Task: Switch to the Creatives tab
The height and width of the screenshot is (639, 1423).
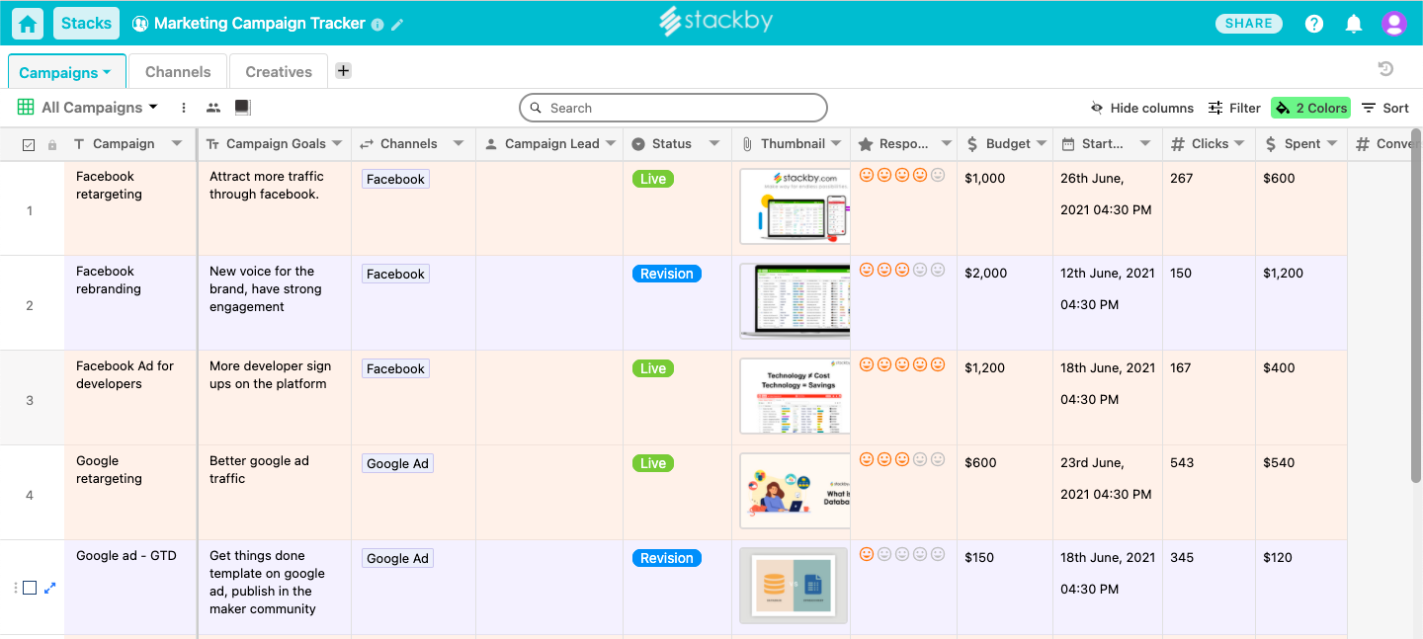Action: pos(279,71)
